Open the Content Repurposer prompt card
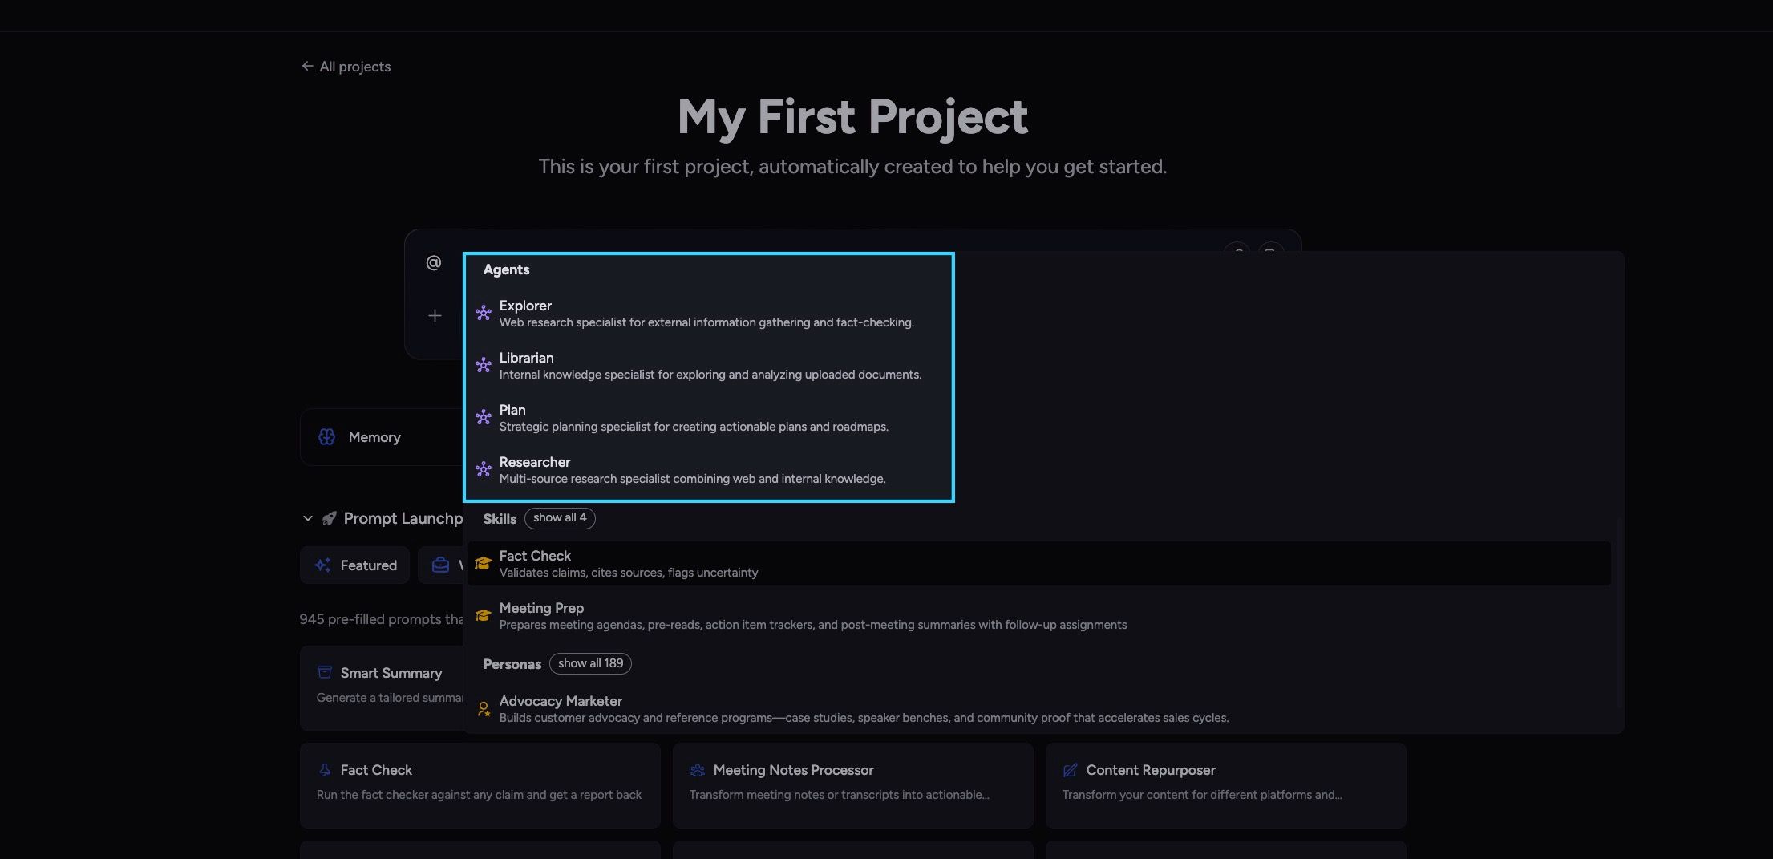Viewport: 1773px width, 859px height. point(1225,785)
